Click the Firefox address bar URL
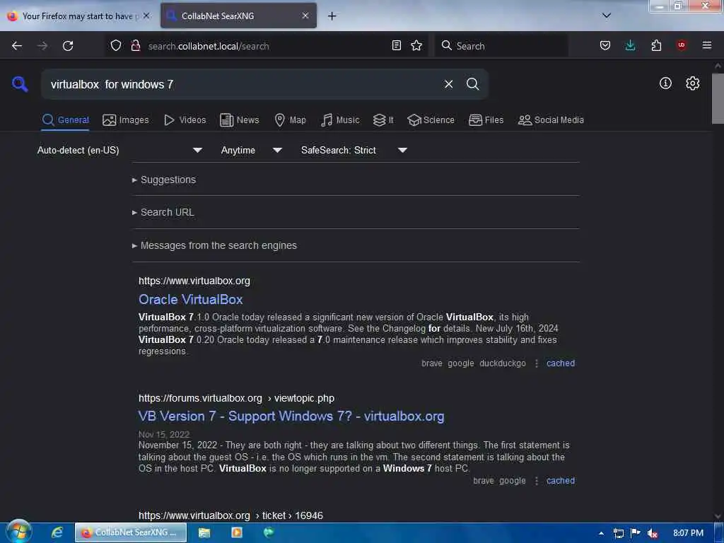The image size is (724, 543). pos(266,46)
